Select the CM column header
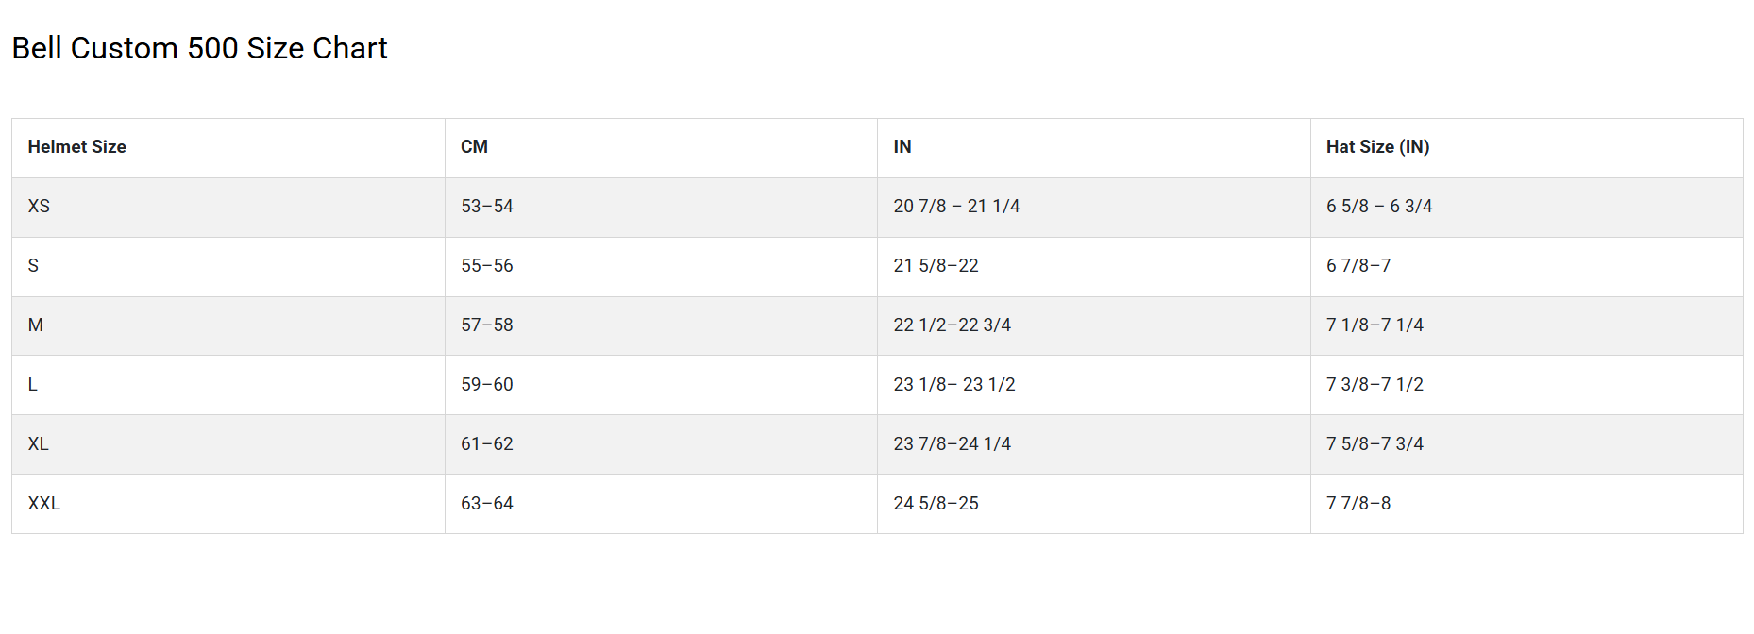The height and width of the screenshot is (634, 1754). pyautogui.click(x=474, y=147)
